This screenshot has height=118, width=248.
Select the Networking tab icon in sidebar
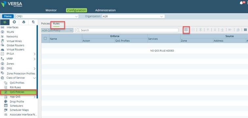pyautogui.click(x=5, y=22)
